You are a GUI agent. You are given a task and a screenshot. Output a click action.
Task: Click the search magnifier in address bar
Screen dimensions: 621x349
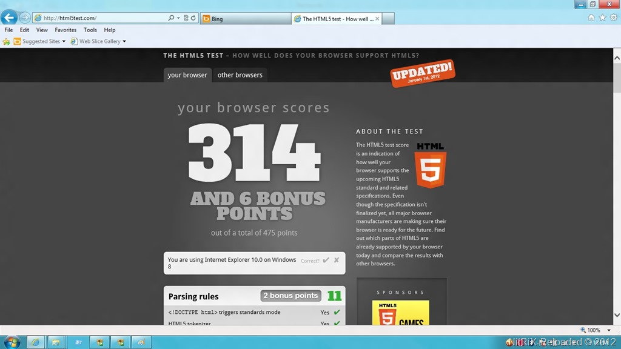172,18
